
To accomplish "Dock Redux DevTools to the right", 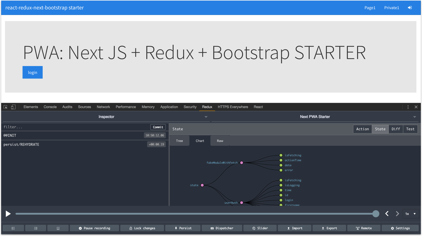I will click(x=36, y=228).
